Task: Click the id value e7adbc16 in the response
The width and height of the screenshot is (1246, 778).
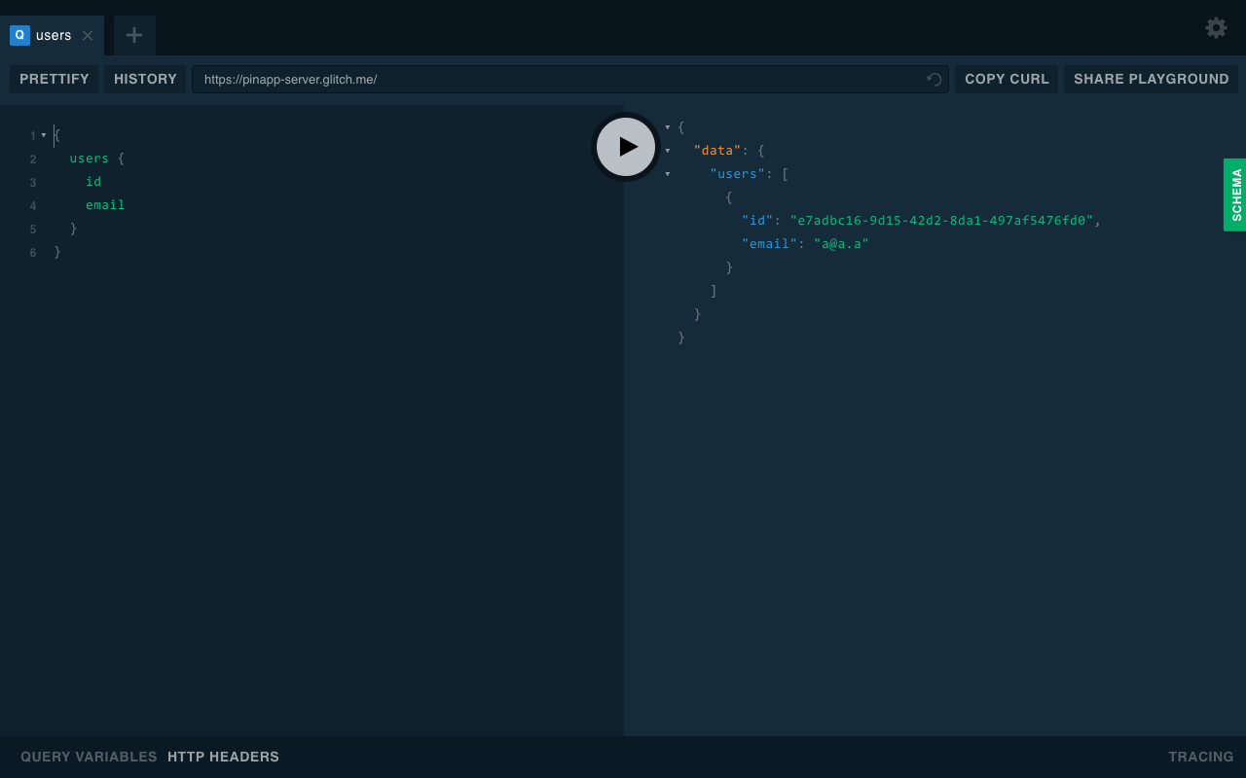Action: point(941,221)
